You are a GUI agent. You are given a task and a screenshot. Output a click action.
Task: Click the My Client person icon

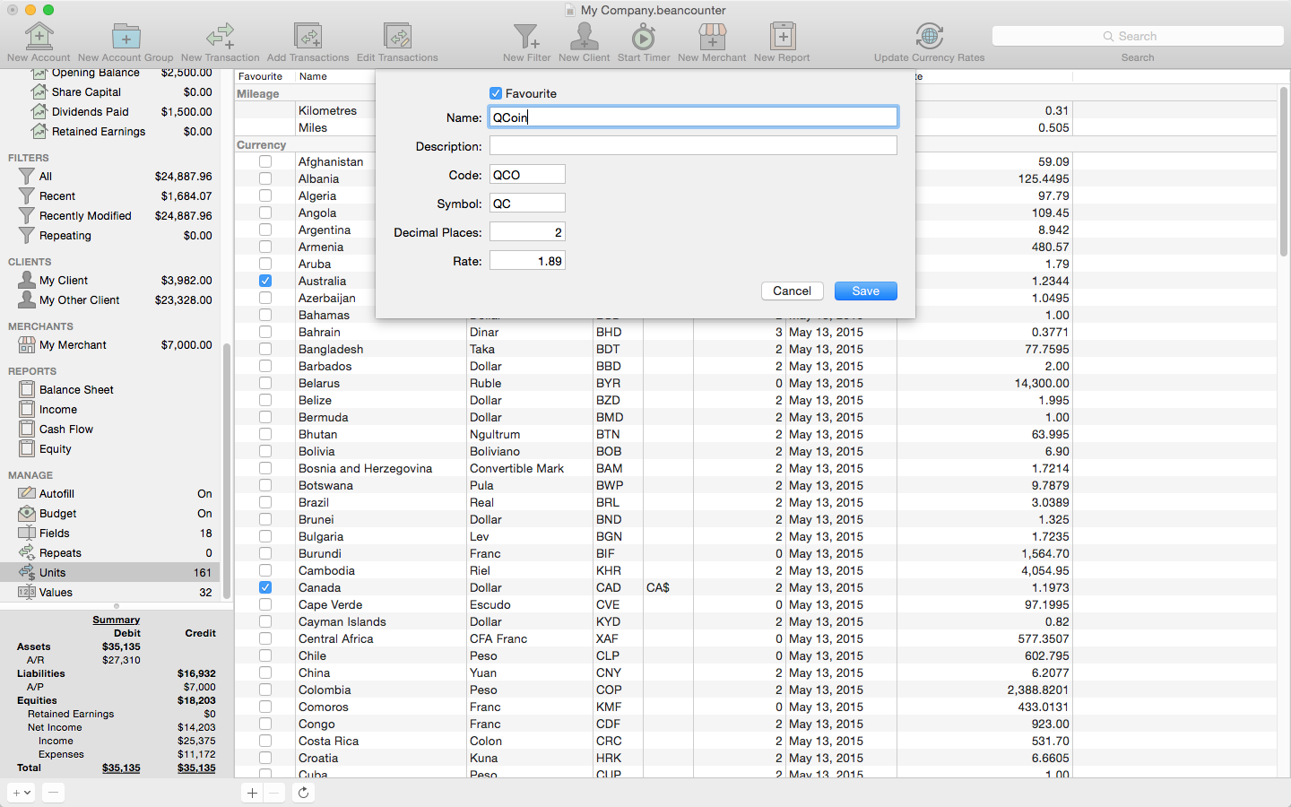pos(27,280)
